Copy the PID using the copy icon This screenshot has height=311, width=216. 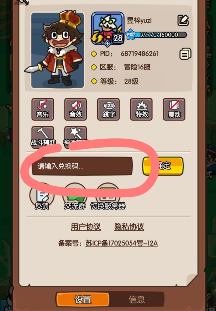185,54
